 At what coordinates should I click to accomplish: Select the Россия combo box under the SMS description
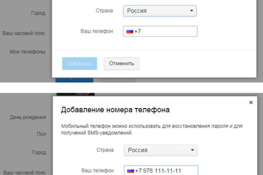click(160, 150)
